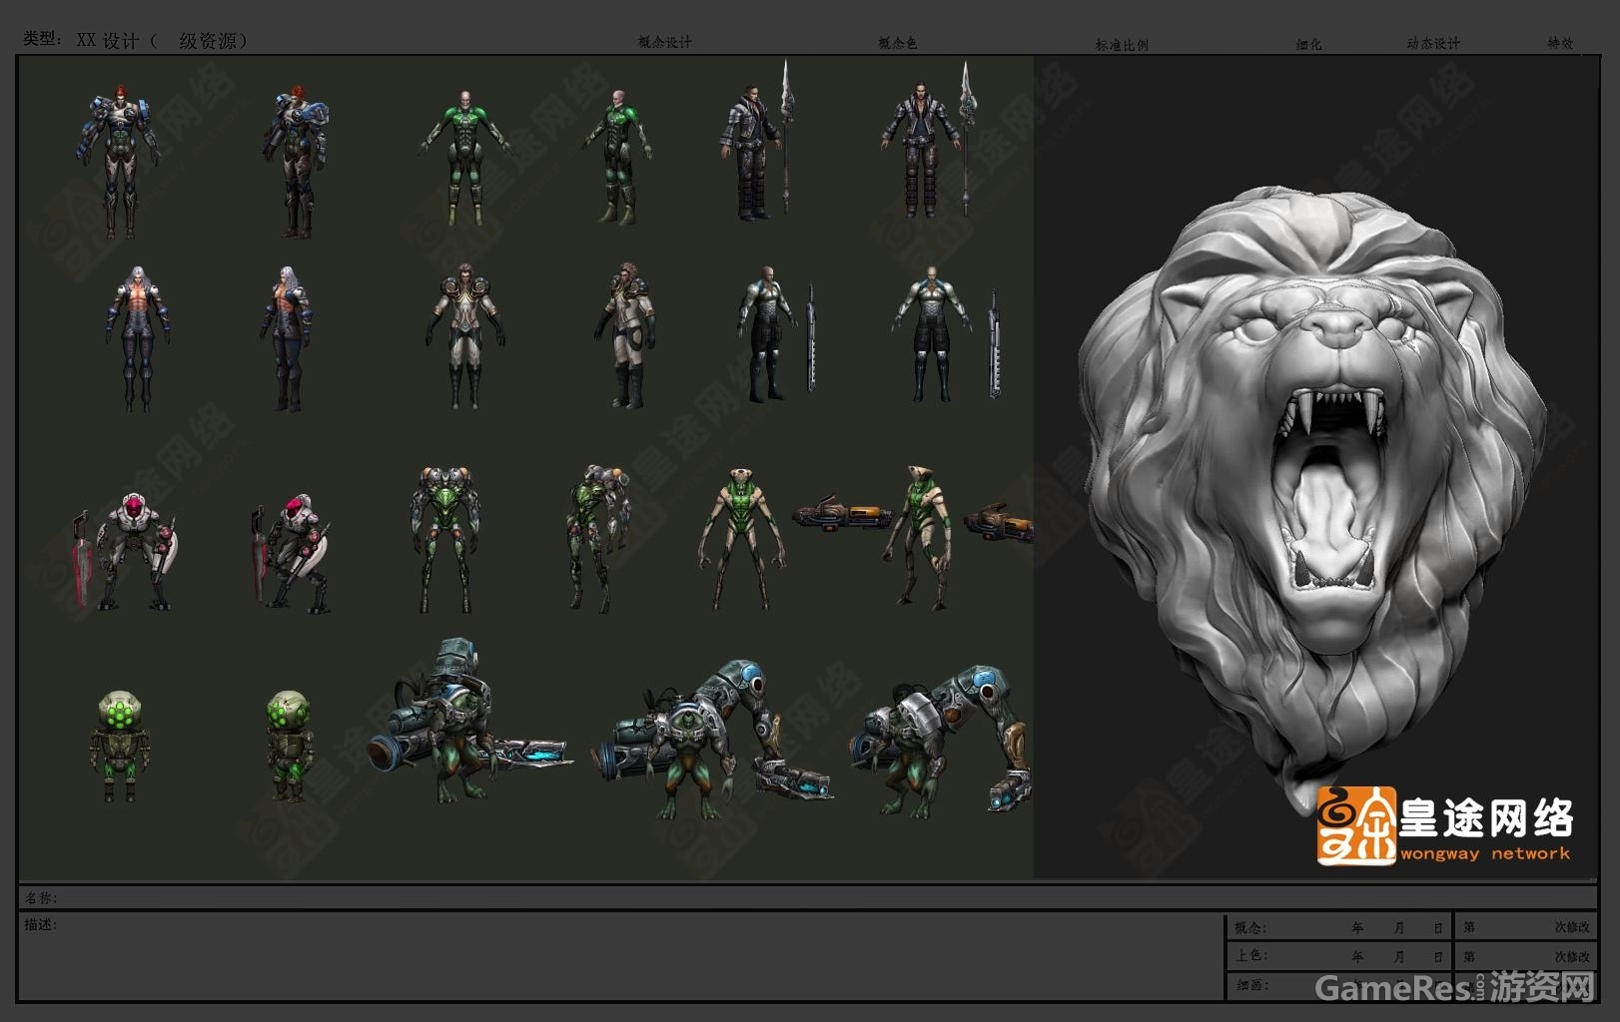Choose the skeletal green cyborg front view
This screenshot has width=1620, height=1022.
444,539
